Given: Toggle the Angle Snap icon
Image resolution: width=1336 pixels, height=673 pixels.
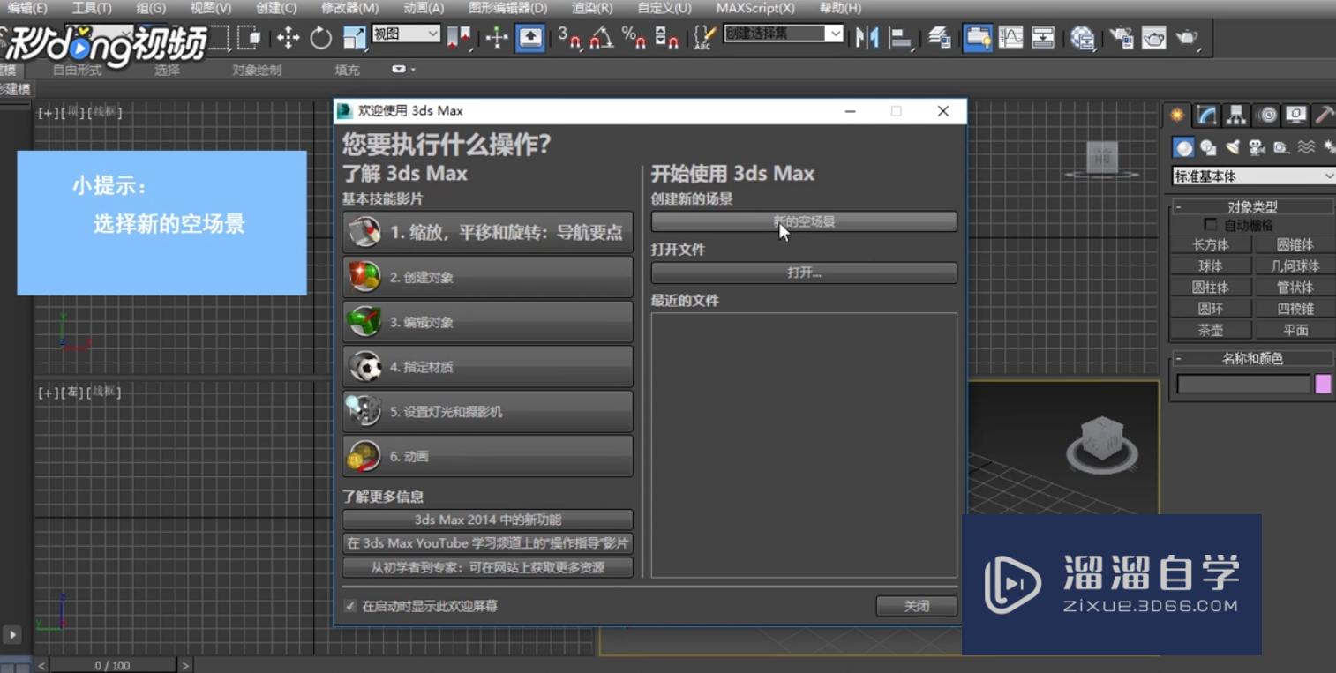Looking at the screenshot, I should pyautogui.click(x=602, y=37).
